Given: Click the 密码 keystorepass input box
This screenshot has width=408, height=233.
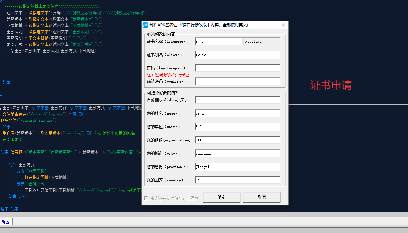Looking at the screenshot, I should click(x=237, y=68).
